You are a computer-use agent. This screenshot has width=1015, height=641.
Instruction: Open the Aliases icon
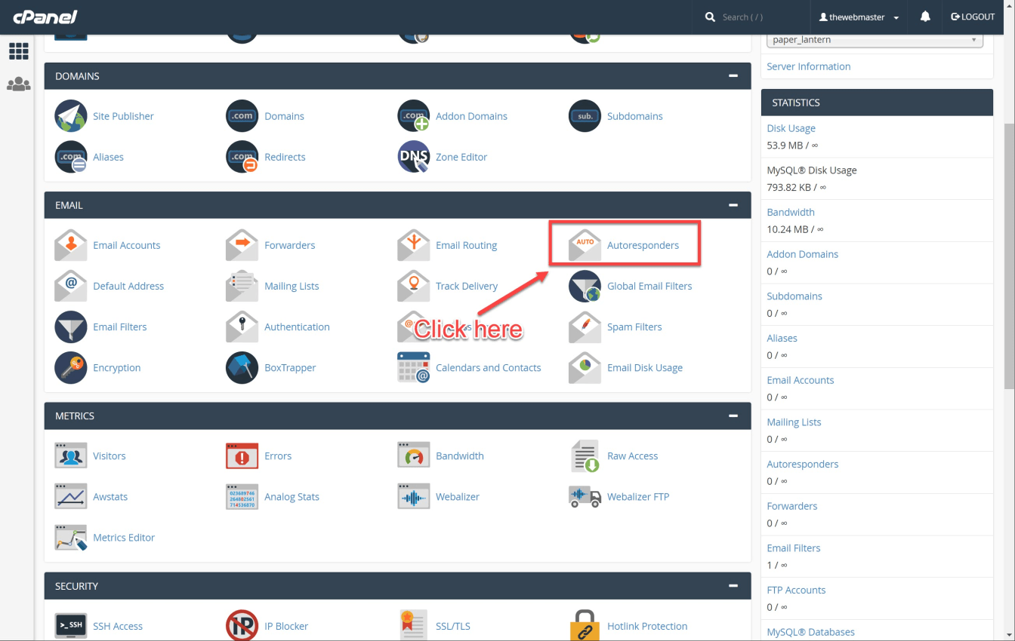coord(71,157)
